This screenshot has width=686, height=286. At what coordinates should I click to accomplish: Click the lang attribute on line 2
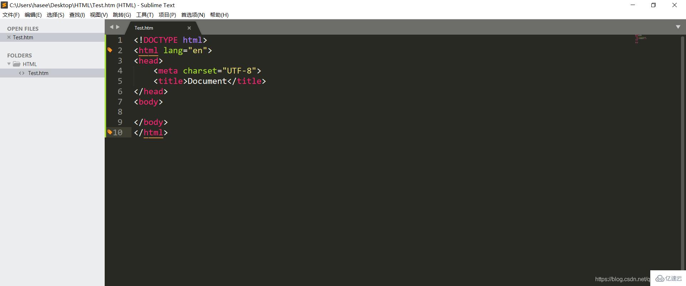click(x=173, y=50)
